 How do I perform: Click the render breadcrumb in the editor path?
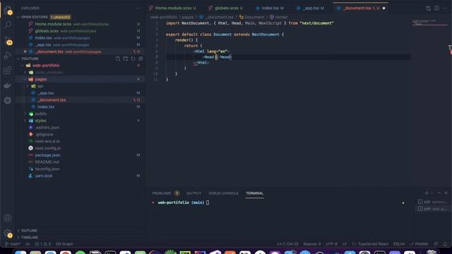click(279, 17)
